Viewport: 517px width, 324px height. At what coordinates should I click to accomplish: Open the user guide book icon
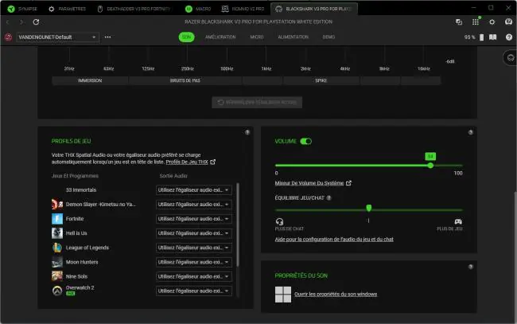point(492,37)
